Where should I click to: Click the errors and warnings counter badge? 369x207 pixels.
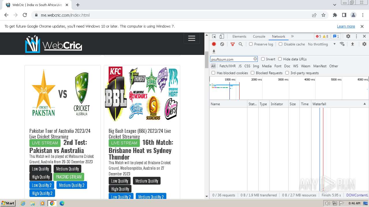pyautogui.click(x=322, y=37)
